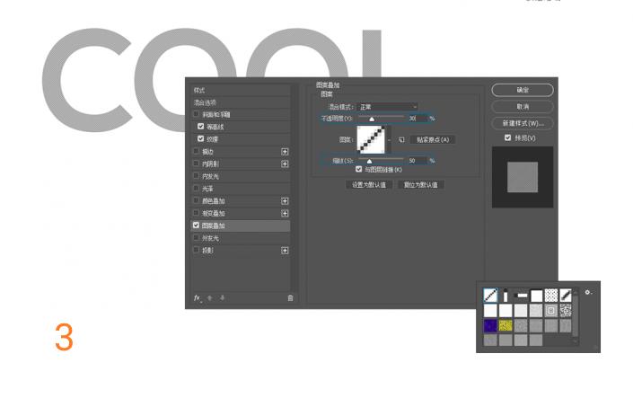Select the black-and-white speckled pattern swatch
633x398 pixels.
pyautogui.click(x=566, y=310)
